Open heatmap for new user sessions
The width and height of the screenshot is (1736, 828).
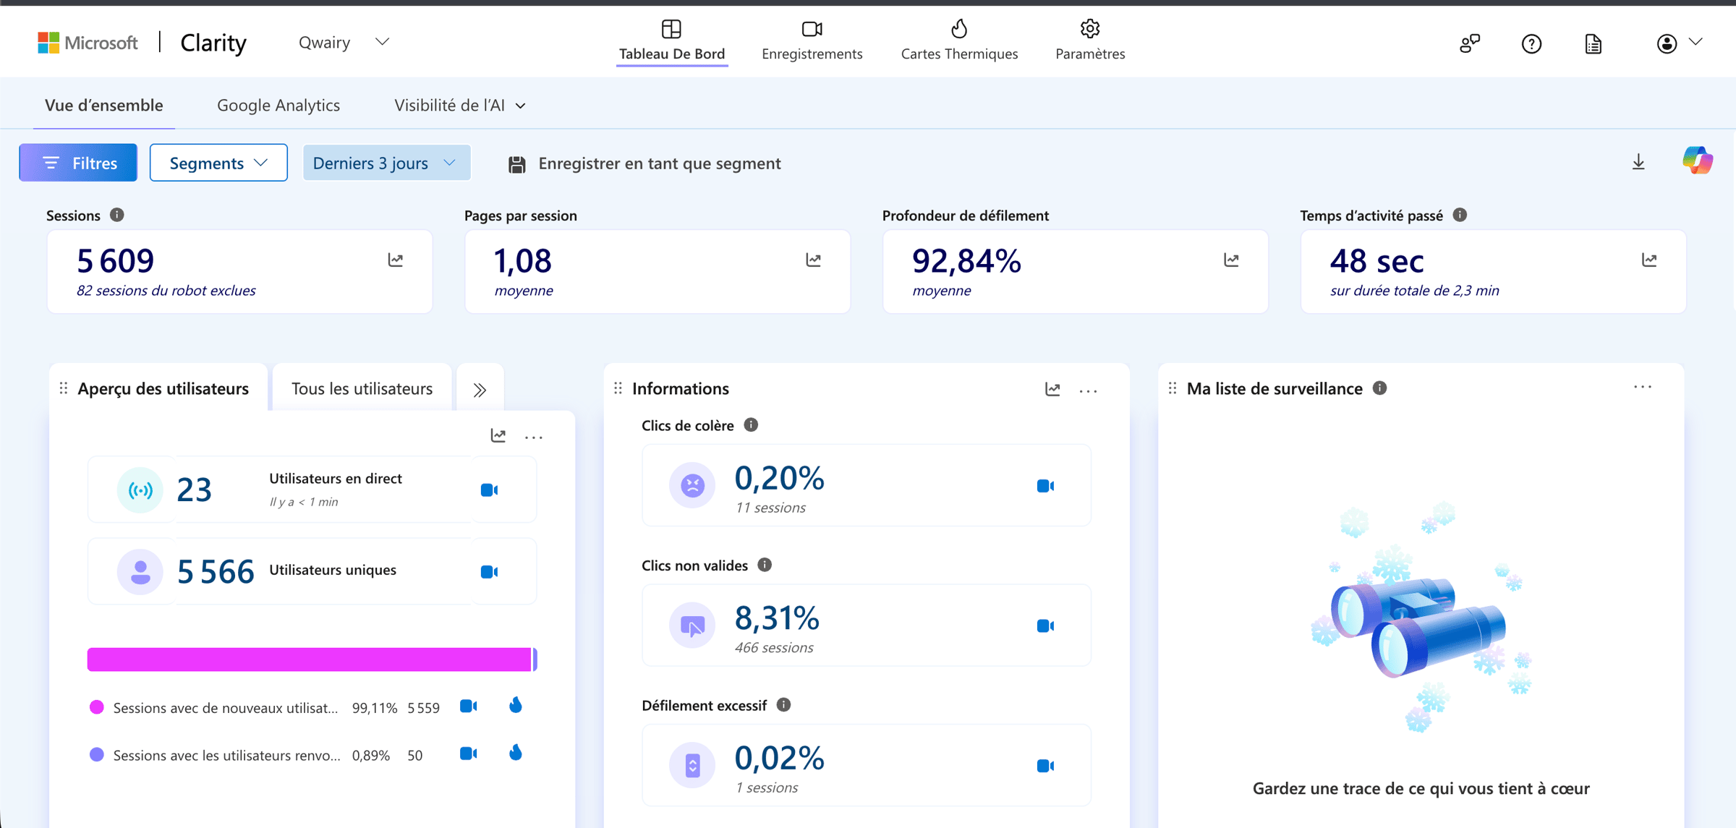pyautogui.click(x=515, y=705)
